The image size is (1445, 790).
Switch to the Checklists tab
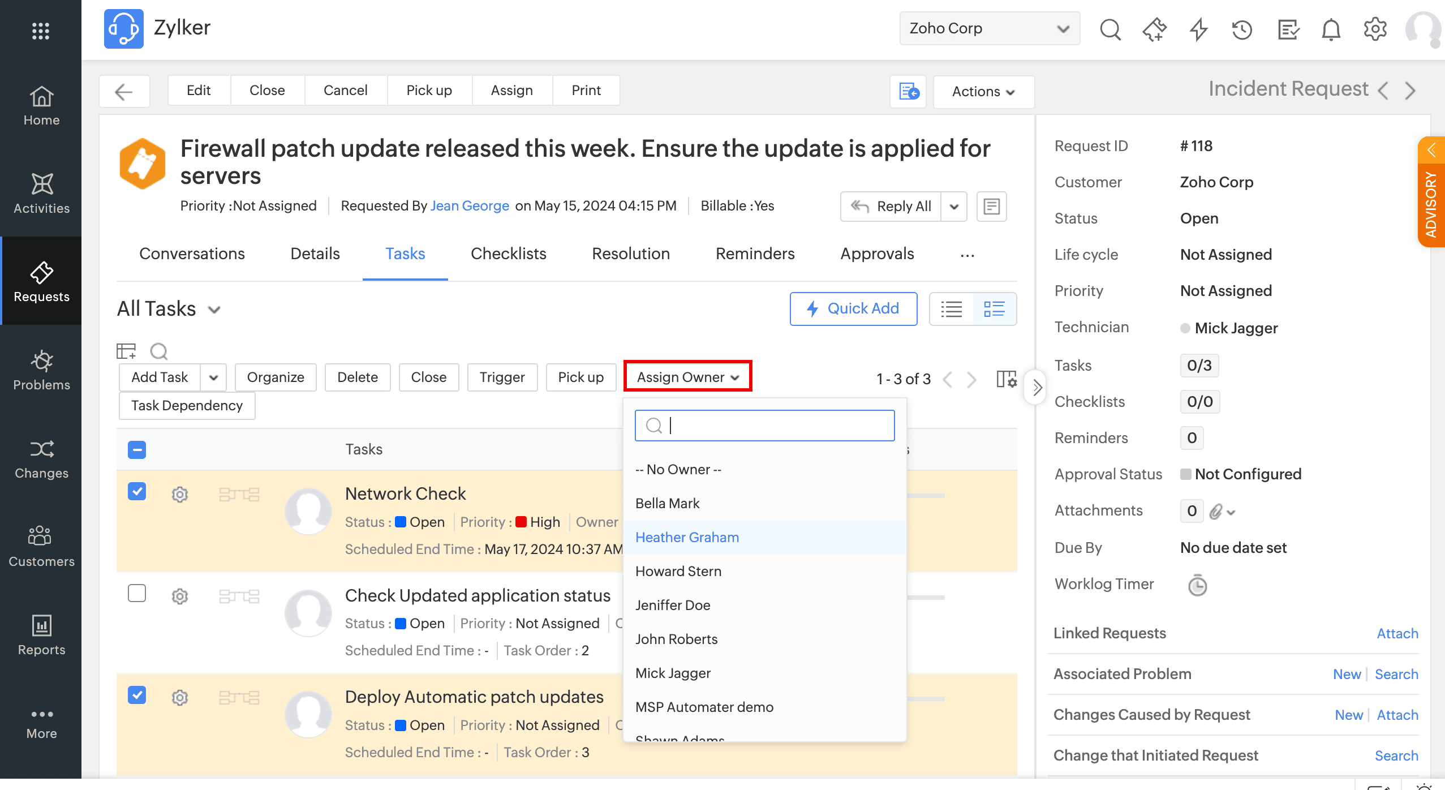[x=508, y=254]
